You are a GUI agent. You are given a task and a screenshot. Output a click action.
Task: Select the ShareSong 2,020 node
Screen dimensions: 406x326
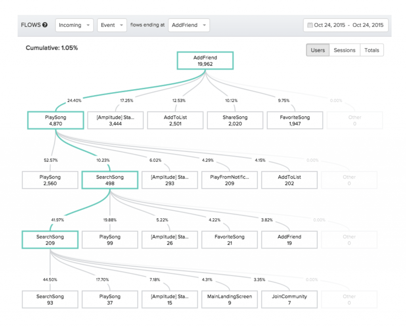(235, 120)
